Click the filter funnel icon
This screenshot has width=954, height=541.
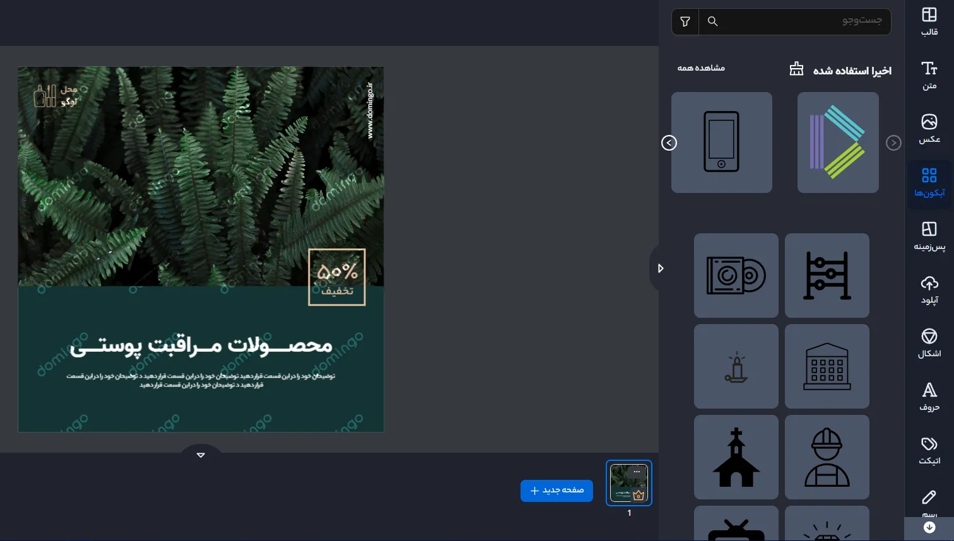[x=685, y=21]
